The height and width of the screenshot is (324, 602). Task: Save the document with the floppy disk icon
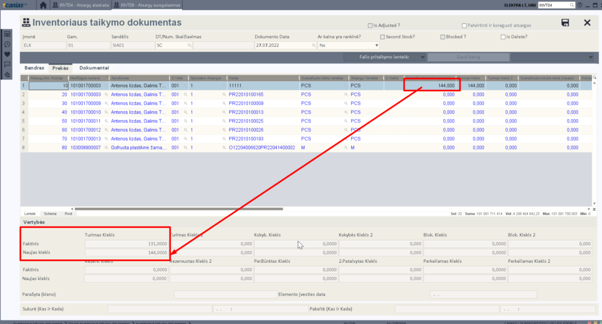tap(565, 23)
